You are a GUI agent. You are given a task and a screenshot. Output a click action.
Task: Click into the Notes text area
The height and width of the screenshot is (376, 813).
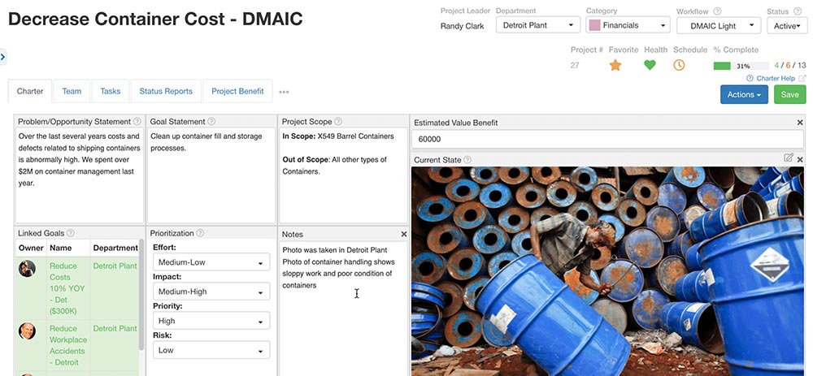click(x=343, y=309)
